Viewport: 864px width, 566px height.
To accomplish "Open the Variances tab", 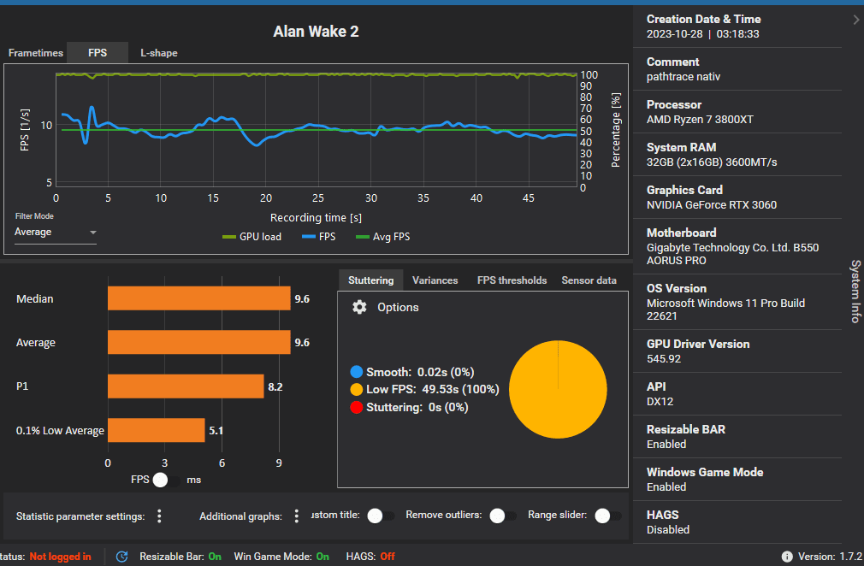I will coord(435,280).
